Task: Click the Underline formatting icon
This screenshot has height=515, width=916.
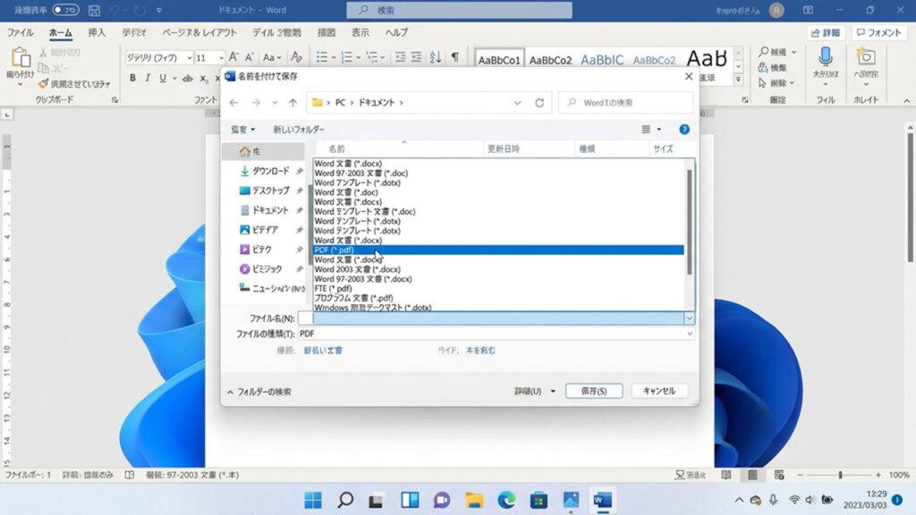Action: click(162, 78)
